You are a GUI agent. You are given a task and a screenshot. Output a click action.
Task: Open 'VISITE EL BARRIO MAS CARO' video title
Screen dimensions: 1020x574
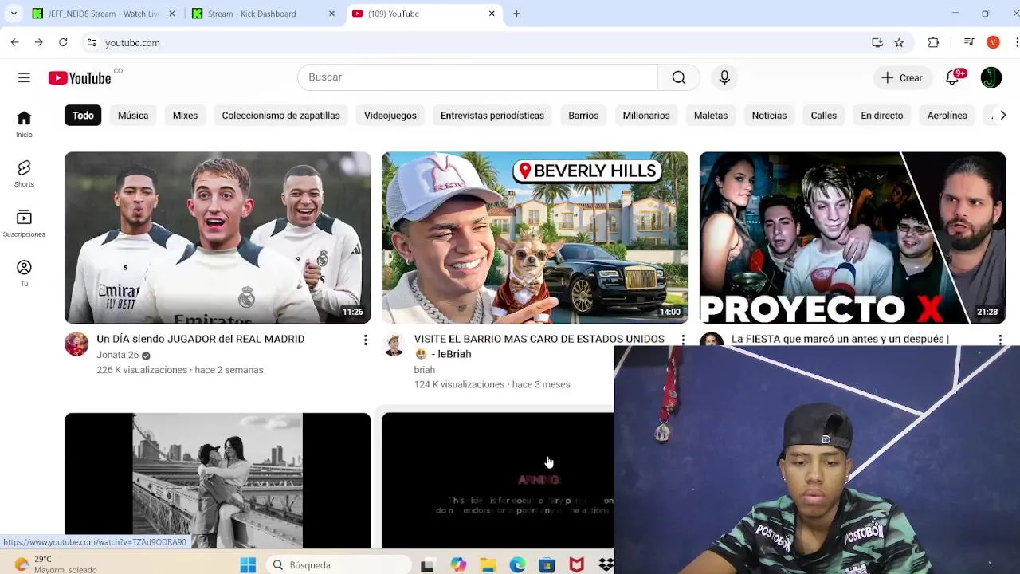click(x=539, y=346)
